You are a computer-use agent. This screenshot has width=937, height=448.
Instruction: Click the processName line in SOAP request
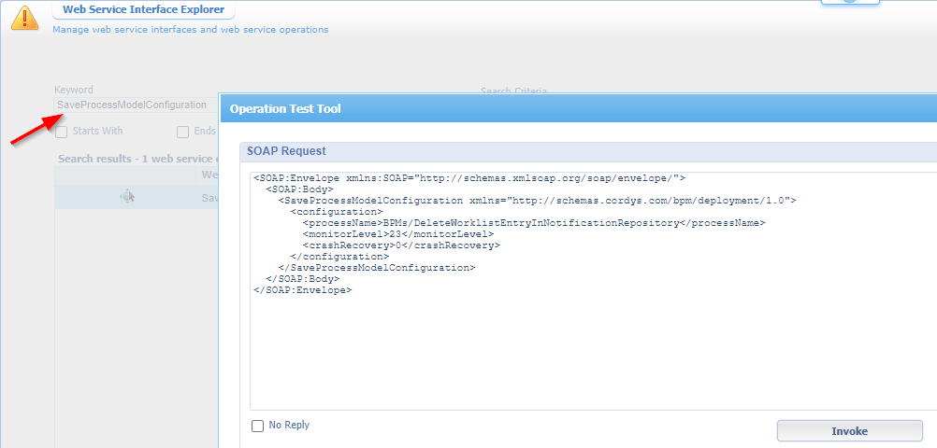533,223
